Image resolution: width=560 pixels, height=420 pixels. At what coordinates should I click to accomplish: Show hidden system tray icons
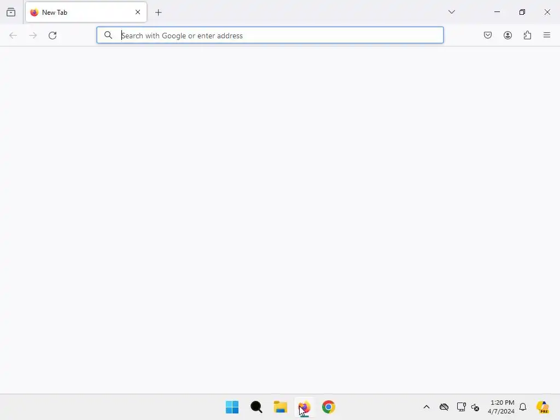[427, 407]
